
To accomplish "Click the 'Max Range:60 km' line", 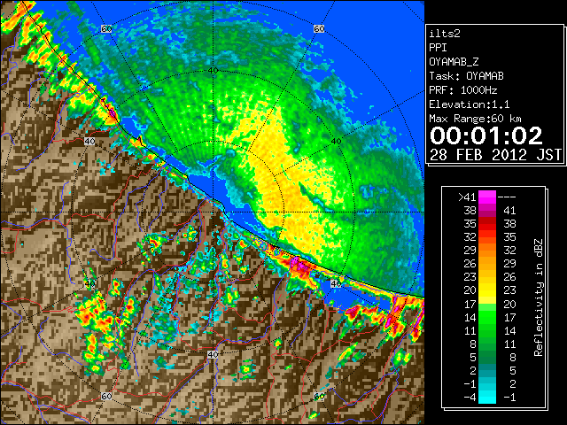I will pos(475,119).
